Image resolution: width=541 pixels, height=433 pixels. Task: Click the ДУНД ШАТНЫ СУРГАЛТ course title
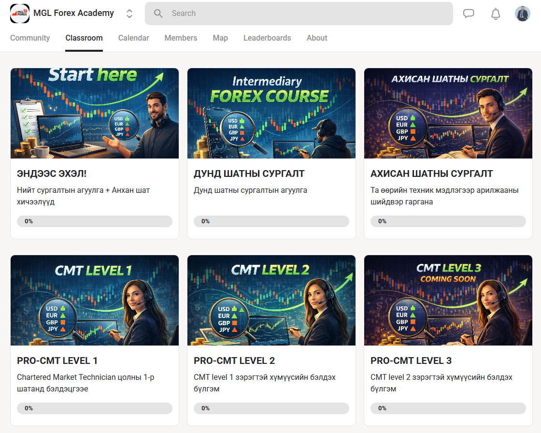pos(249,173)
